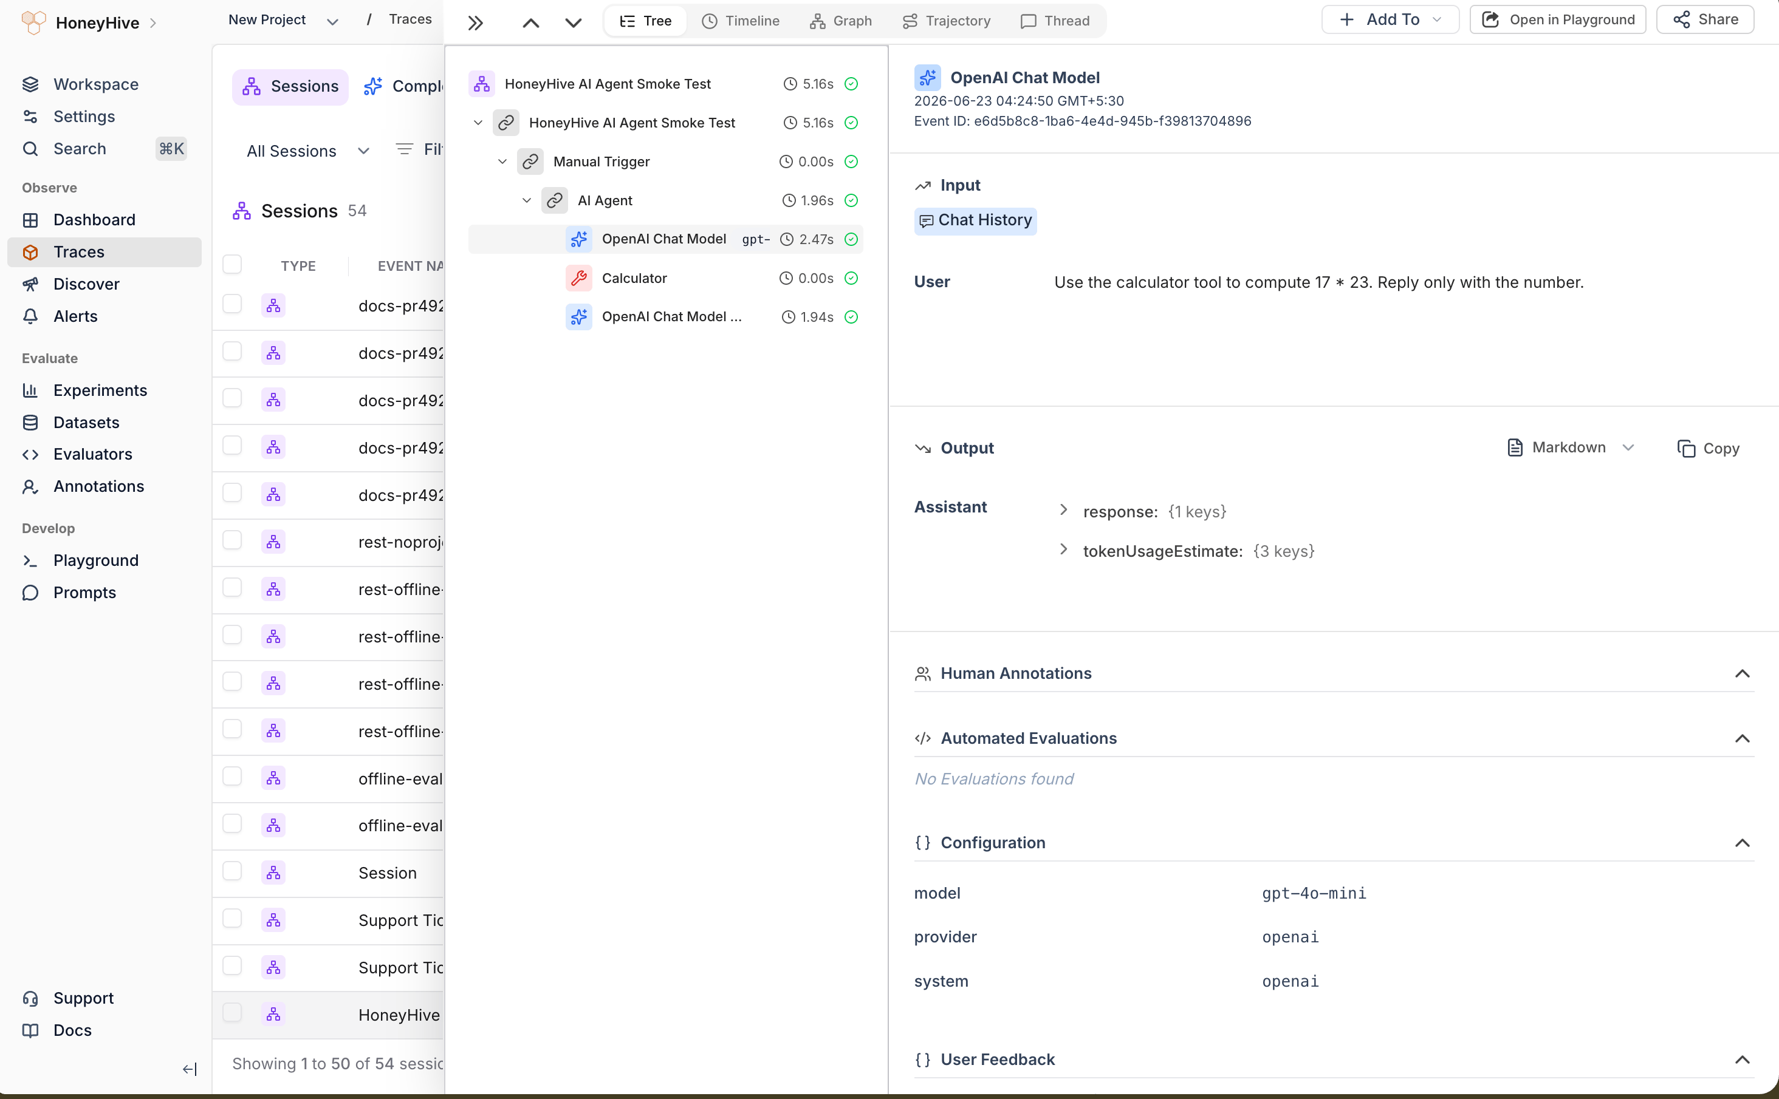Click the Search magnifier icon
The image size is (1779, 1099).
[30, 149]
